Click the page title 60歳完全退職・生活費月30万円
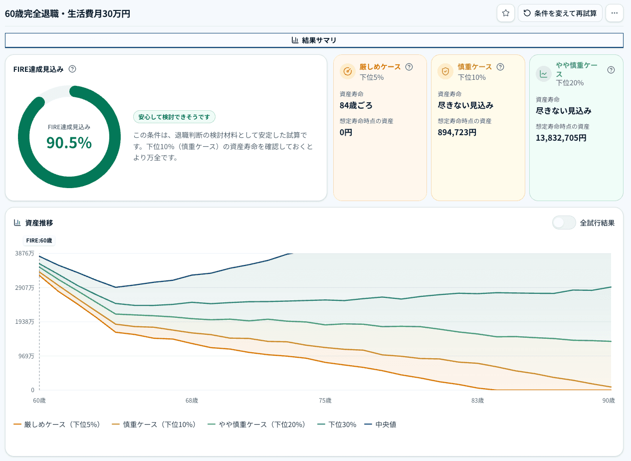 click(x=67, y=13)
